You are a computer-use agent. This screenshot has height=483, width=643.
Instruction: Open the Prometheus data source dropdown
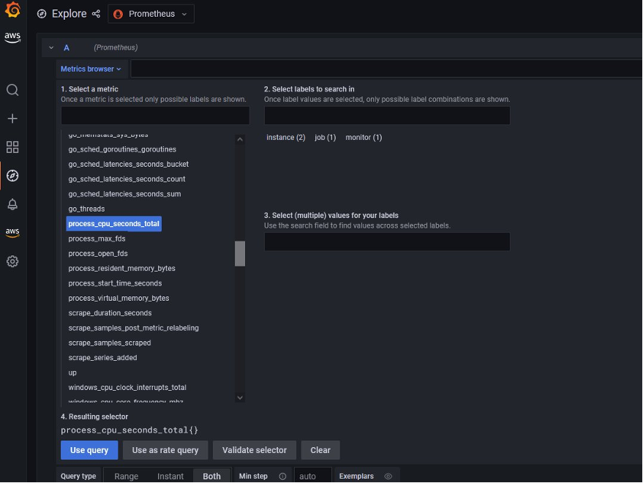tap(151, 13)
